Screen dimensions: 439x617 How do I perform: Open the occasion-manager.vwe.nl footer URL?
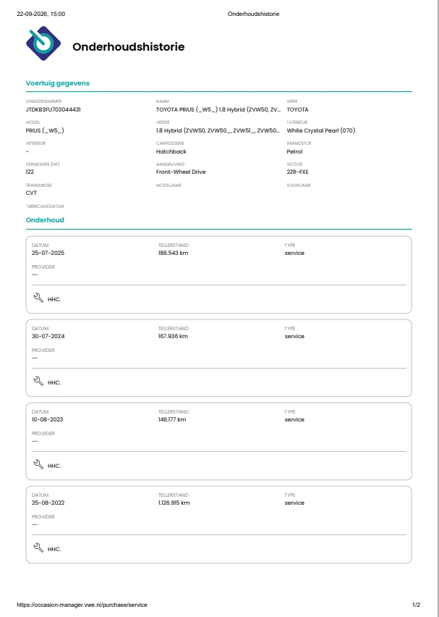82,605
